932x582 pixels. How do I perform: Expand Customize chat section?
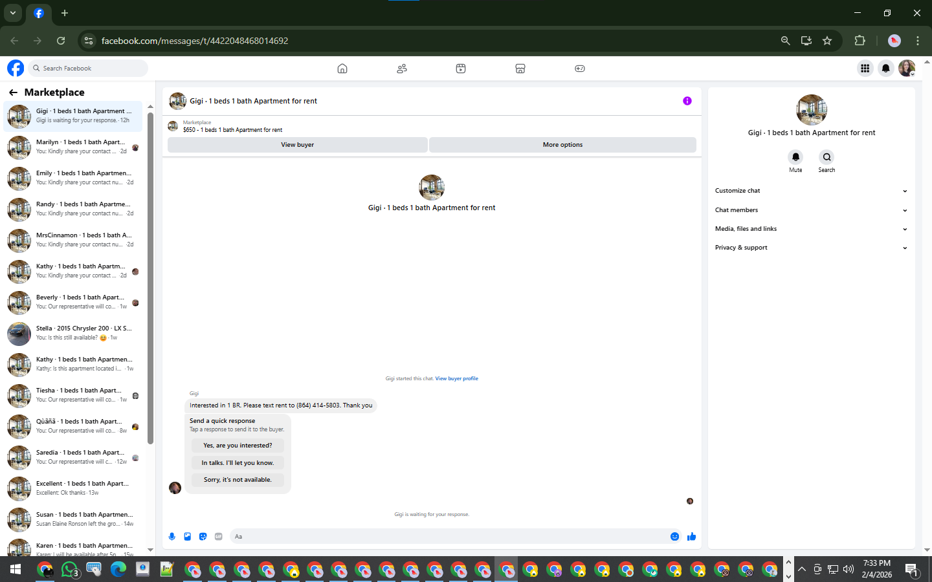click(x=811, y=191)
